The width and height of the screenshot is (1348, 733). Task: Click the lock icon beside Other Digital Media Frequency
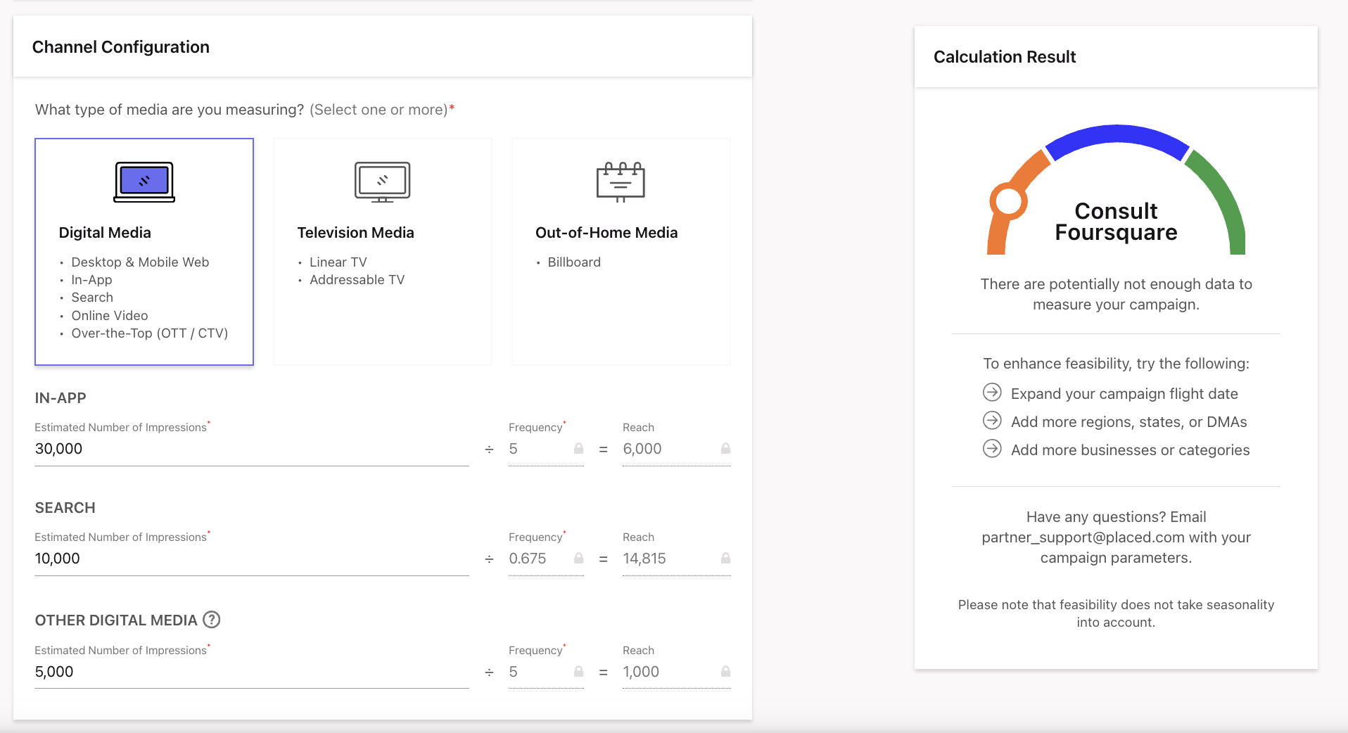[x=578, y=672]
